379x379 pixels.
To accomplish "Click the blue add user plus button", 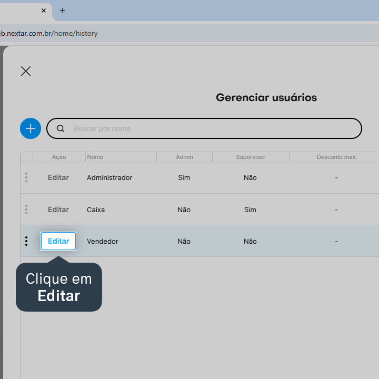I will (31, 128).
